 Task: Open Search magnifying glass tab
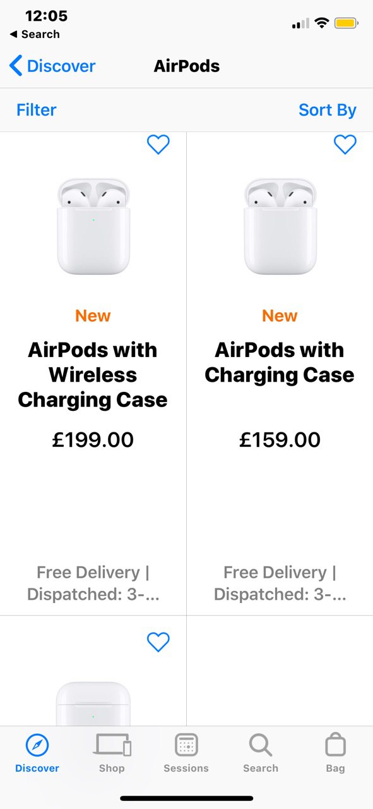point(261,745)
